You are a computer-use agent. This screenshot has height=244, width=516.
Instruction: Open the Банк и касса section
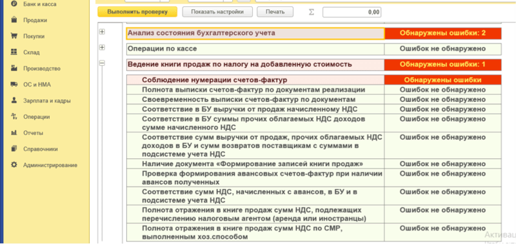coord(39,5)
